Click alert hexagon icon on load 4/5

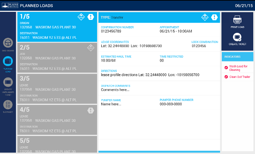[90, 110]
